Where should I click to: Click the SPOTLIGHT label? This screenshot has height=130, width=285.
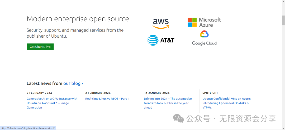pos(210,93)
